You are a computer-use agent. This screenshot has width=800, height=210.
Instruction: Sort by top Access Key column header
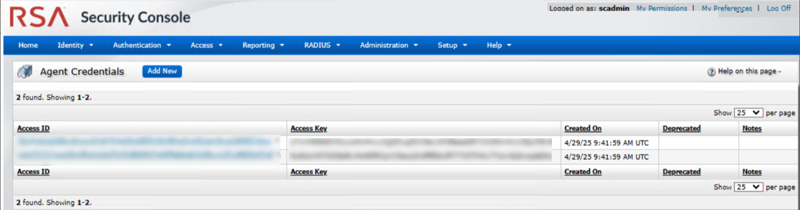(x=309, y=129)
